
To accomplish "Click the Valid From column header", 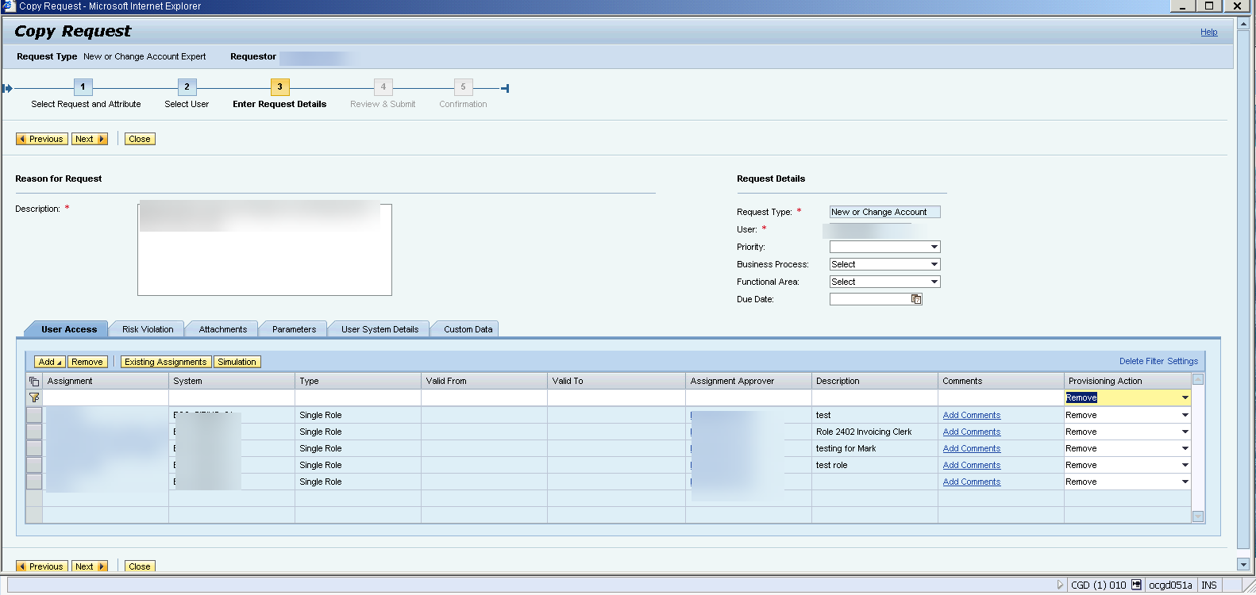I will (x=484, y=381).
